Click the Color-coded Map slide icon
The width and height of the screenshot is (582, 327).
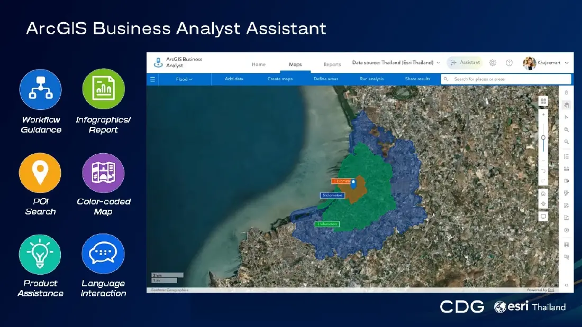[103, 173]
